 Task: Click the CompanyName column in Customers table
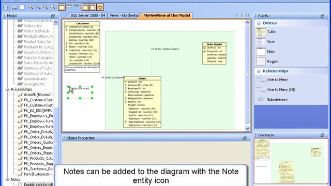(x=83, y=30)
